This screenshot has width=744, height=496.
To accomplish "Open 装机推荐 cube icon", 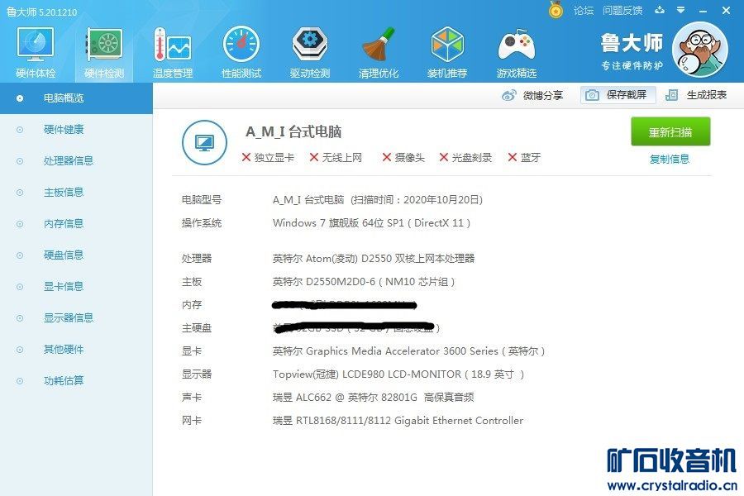I will (447, 52).
